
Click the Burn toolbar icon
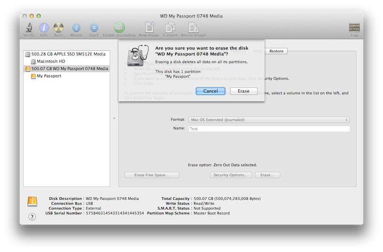pos(58,28)
